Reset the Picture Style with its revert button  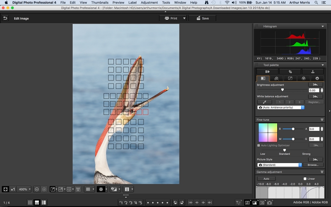click(315, 159)
